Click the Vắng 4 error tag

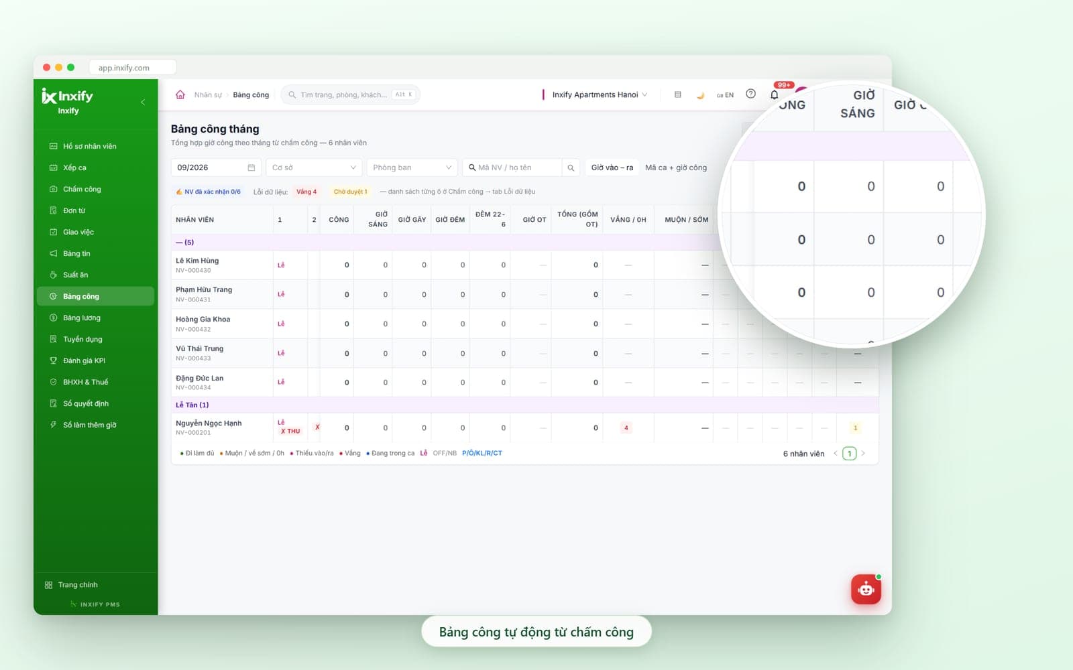coord(306,192)
